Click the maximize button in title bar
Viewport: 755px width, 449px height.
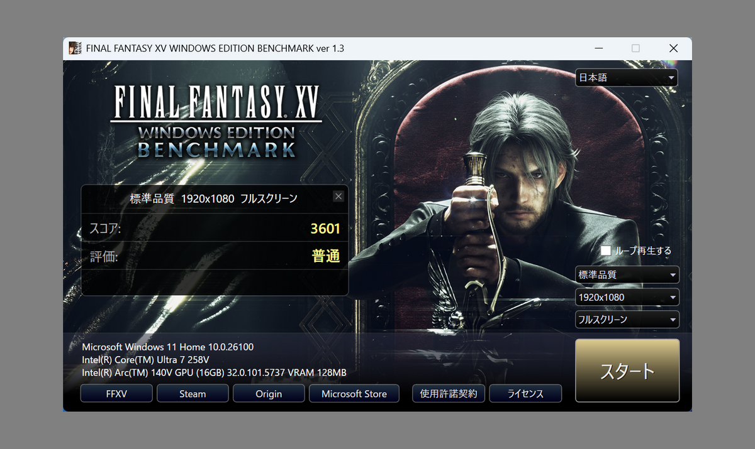pos(635,48)
